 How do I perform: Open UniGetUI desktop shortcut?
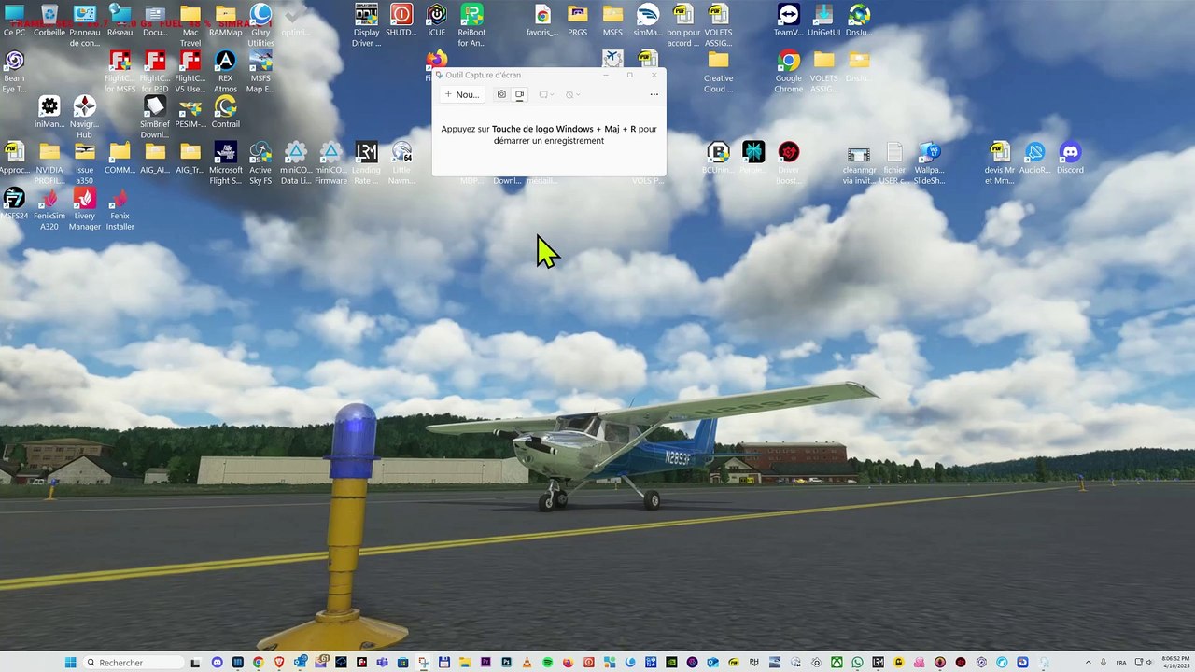coord(823,21)
